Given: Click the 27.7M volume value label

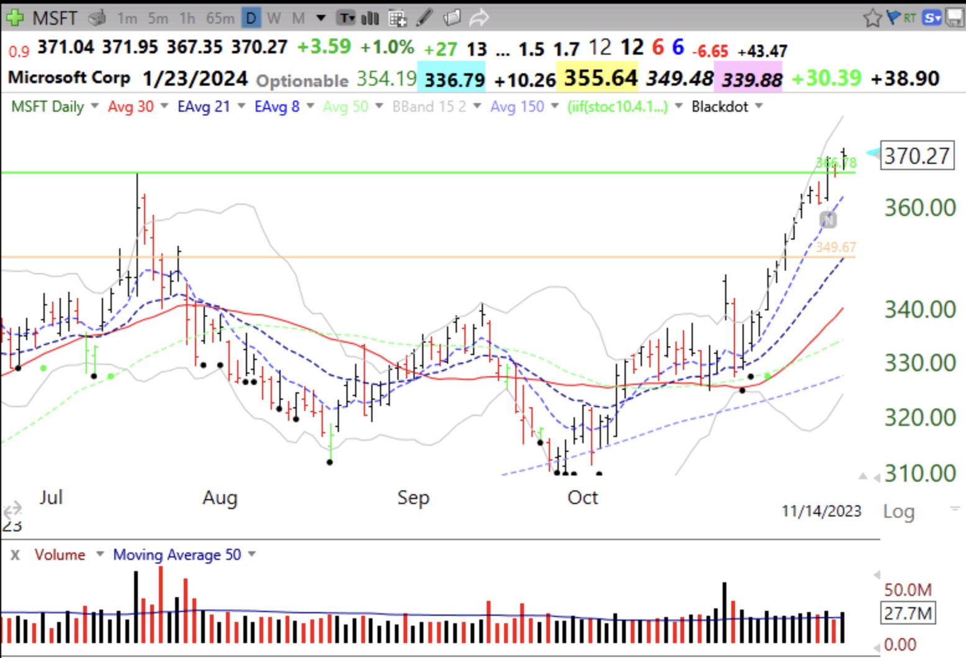Looking at the screenshot, I should (x=908, y=613).
